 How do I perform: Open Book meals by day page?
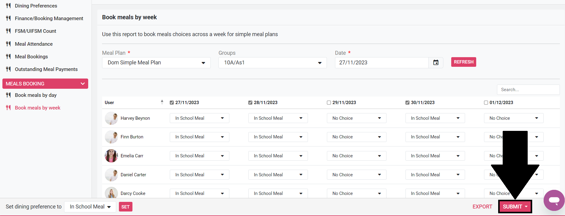[x=36, y=95]
